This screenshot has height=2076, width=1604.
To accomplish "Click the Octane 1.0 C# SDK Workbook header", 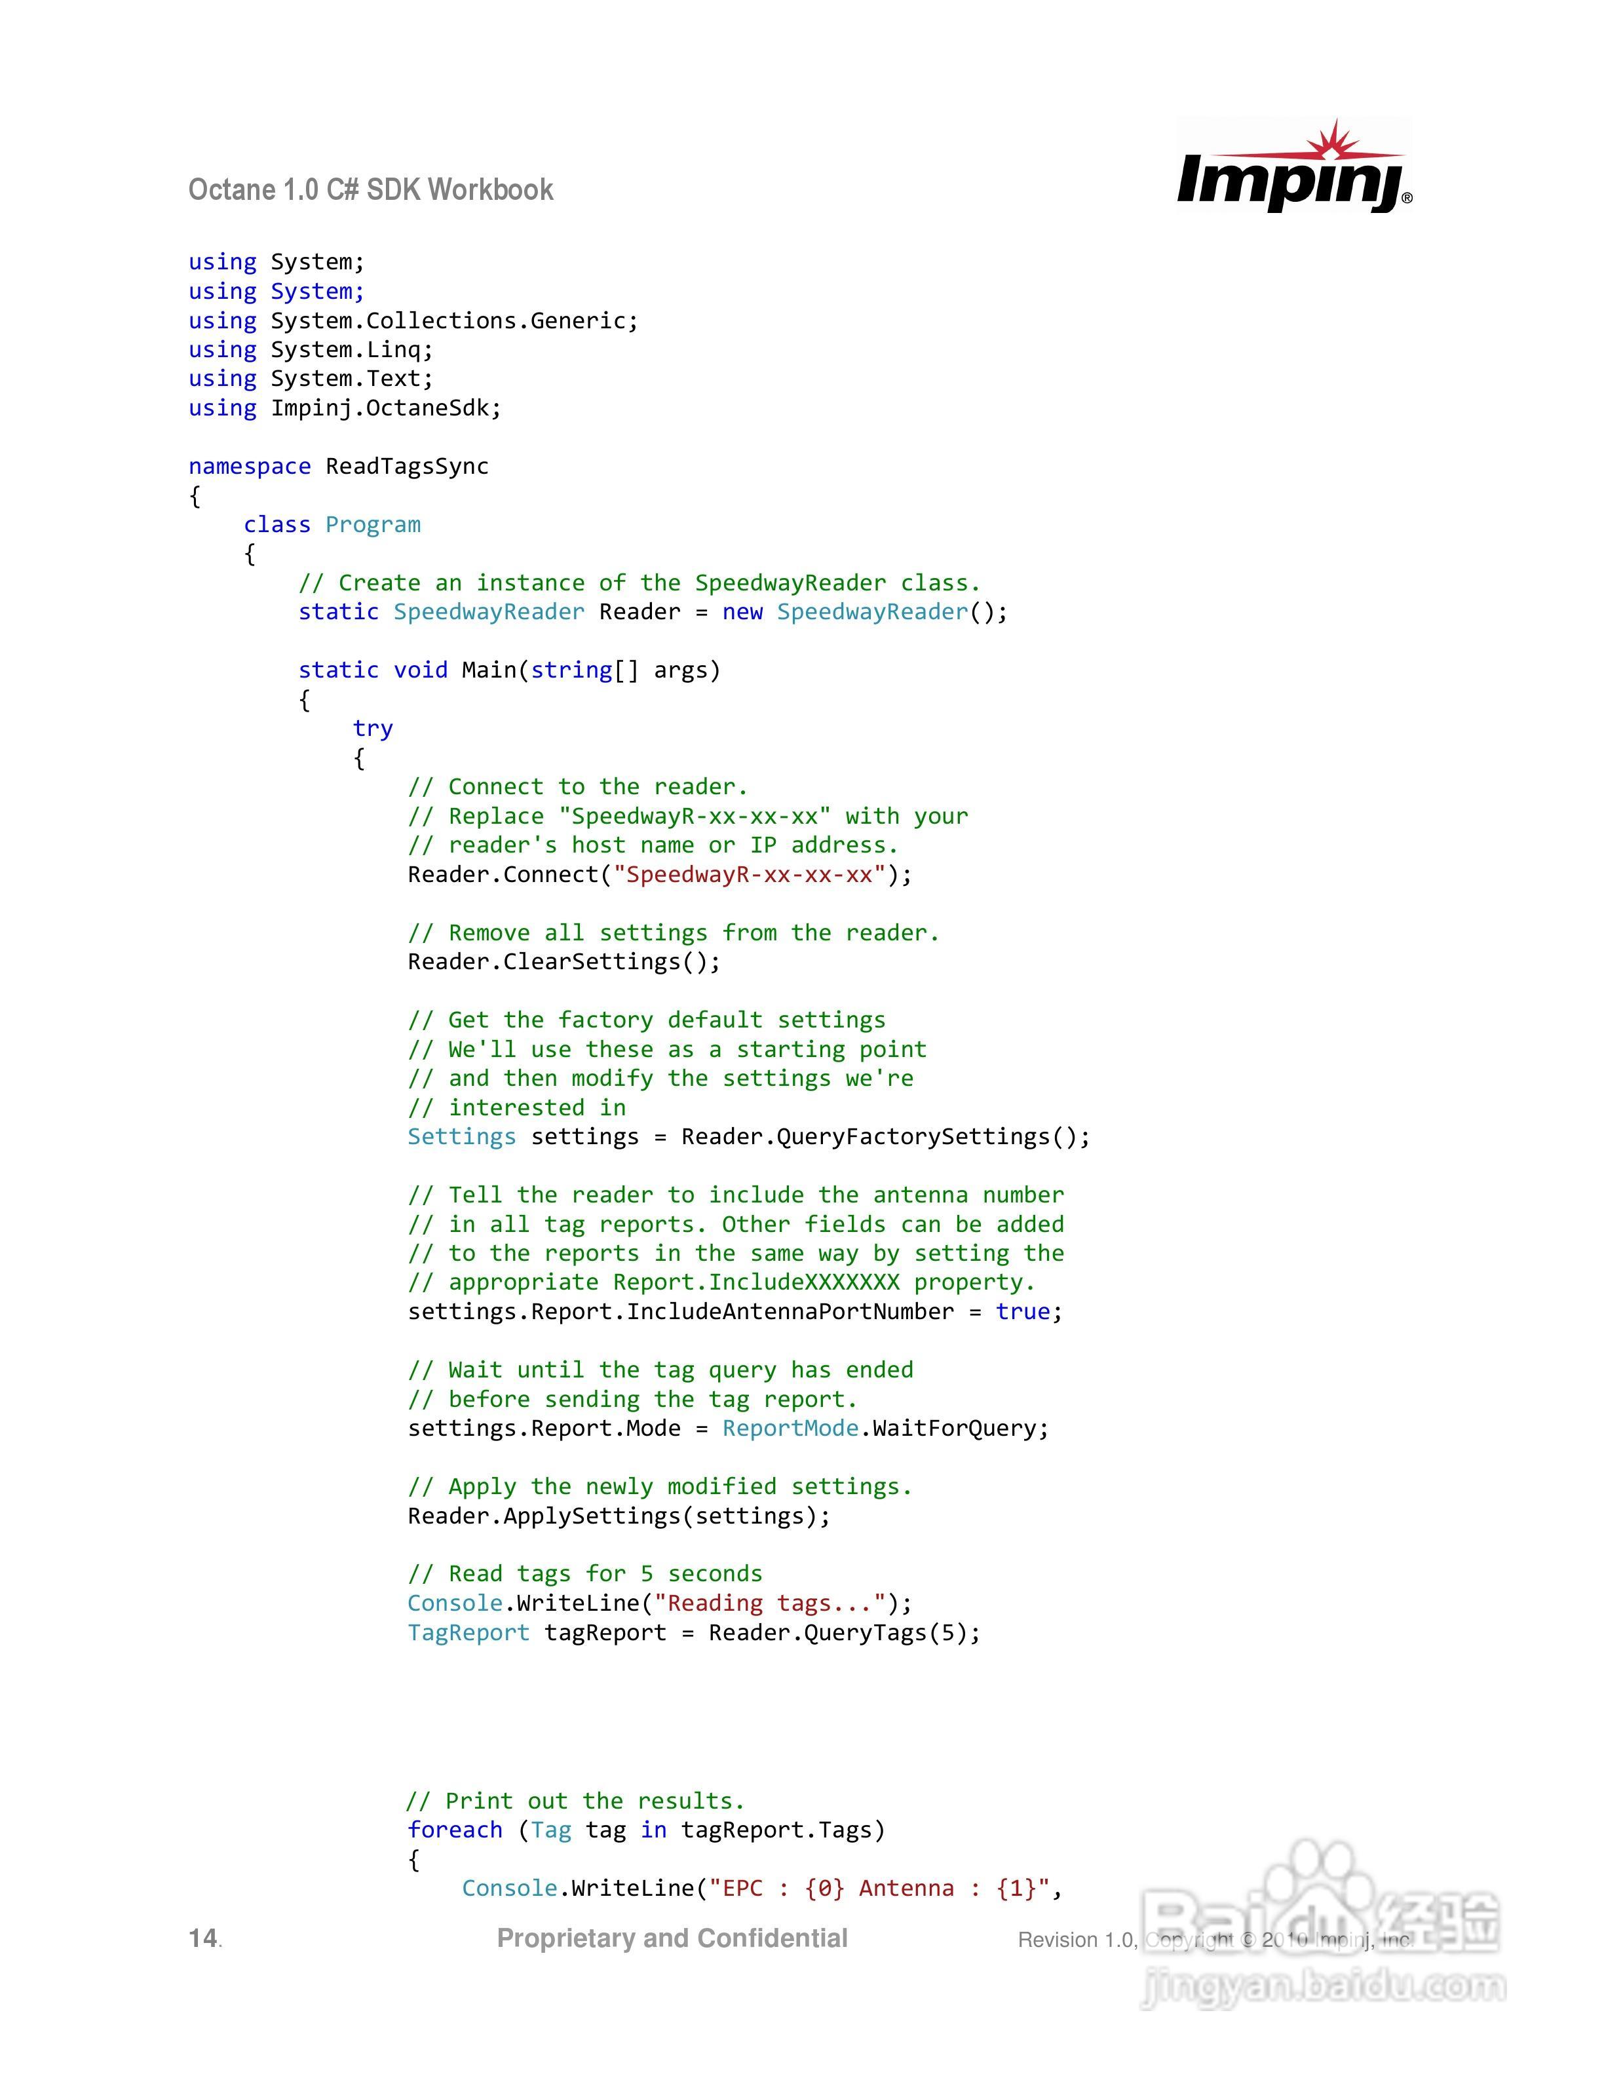I will point(371,189).
